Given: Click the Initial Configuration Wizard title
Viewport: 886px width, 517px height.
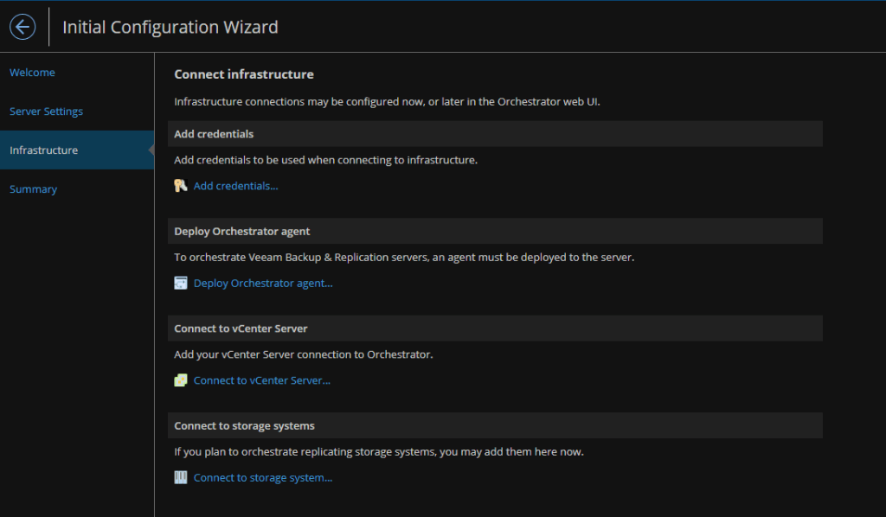Looking at the screenshot, I should coord(170,27).
